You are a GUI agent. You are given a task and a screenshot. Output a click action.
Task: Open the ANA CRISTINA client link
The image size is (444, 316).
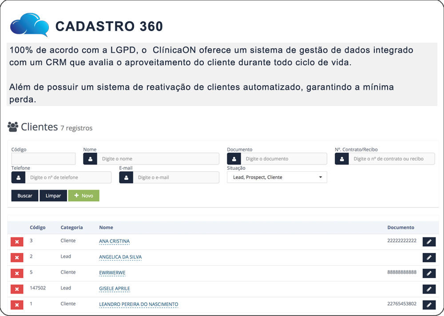114,241
